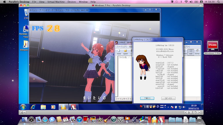Image resolution: width=223 pixels, height=125 pixels.
Task: Open iCal from the Dock
Action: (x=66, y=119)
